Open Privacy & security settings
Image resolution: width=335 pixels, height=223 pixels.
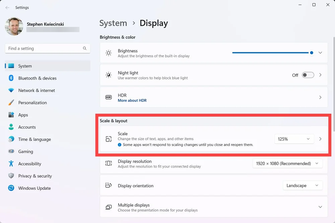(x=34, y=176)
